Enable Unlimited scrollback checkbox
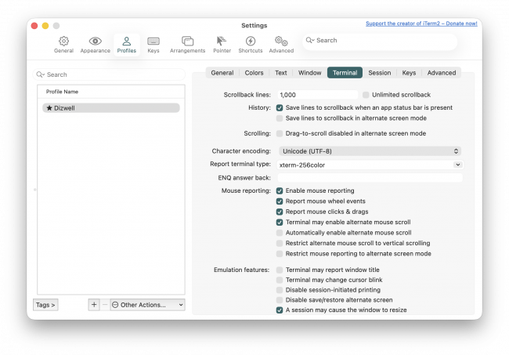The width and height of the screenshot is (509, 355). pos(366,95)
